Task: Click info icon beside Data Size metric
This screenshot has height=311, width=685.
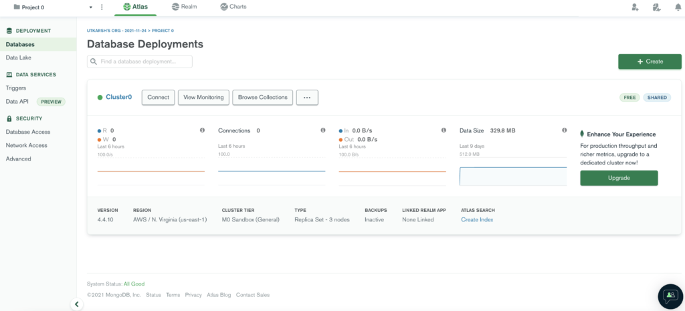Action: click(564, 130)
